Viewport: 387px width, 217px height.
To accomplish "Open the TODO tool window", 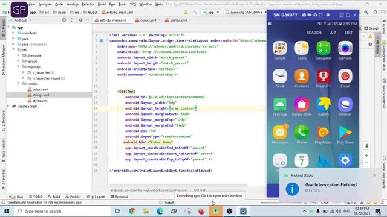I will (x=36, y=197).
